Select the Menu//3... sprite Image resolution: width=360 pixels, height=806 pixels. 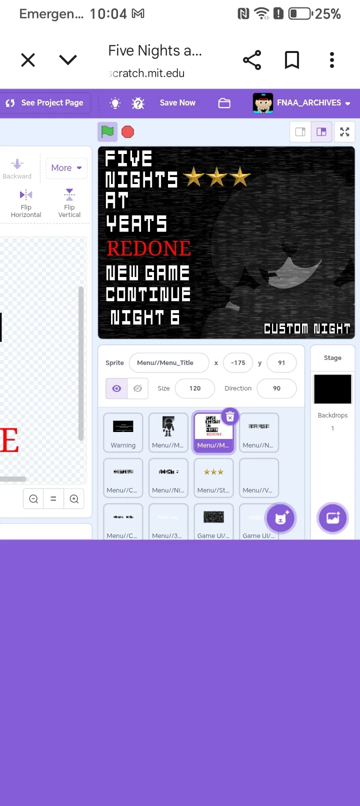[168, 521]
